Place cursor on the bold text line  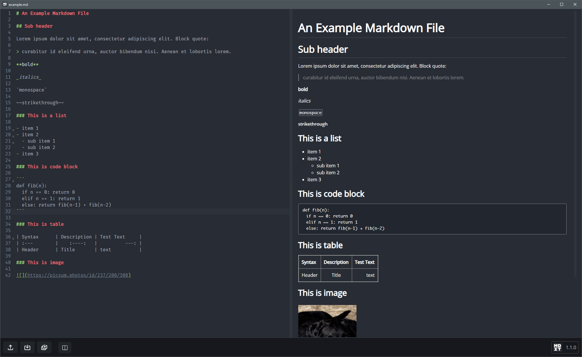coord(27,64)
